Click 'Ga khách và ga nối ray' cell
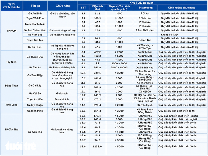The height and width of the screenshot is (156, 208). click(x=62, y=30)
